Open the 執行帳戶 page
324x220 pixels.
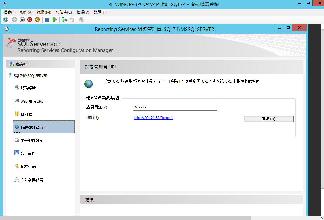click(x=28, y=154)
